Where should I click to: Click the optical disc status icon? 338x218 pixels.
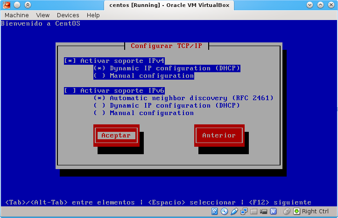click(224, 211)
